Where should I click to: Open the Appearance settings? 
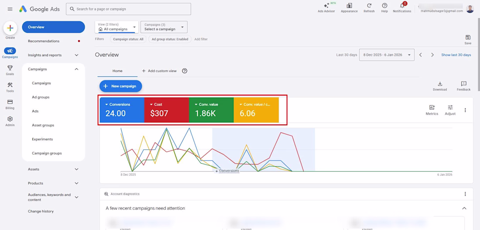coord(349,8)
